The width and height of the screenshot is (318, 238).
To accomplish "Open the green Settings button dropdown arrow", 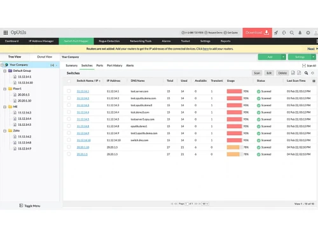I will point(314,57).
